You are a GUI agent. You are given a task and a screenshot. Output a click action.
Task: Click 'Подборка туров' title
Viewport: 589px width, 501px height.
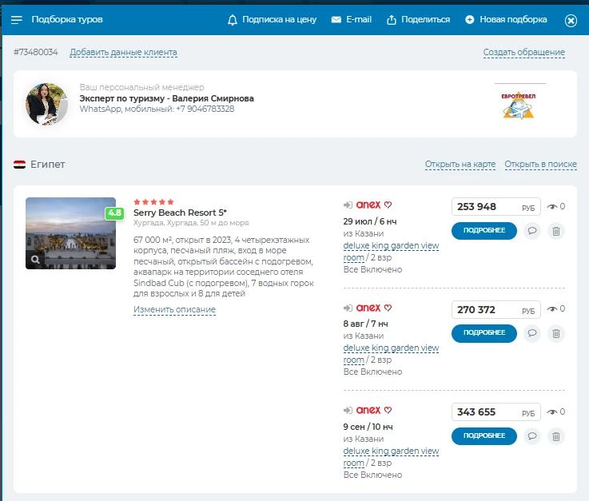coord(67,19)
